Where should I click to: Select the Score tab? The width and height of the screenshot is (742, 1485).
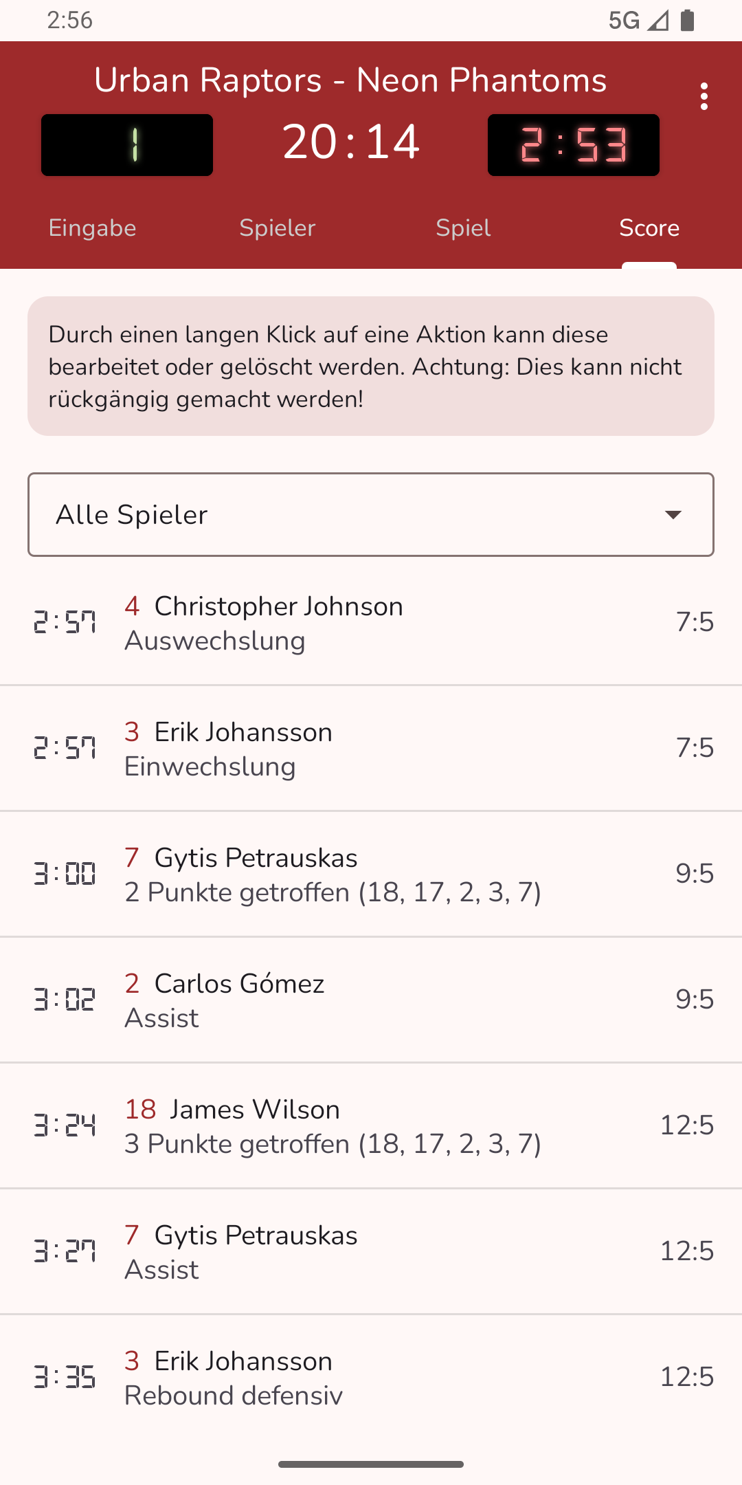click(x=649, y=228)
